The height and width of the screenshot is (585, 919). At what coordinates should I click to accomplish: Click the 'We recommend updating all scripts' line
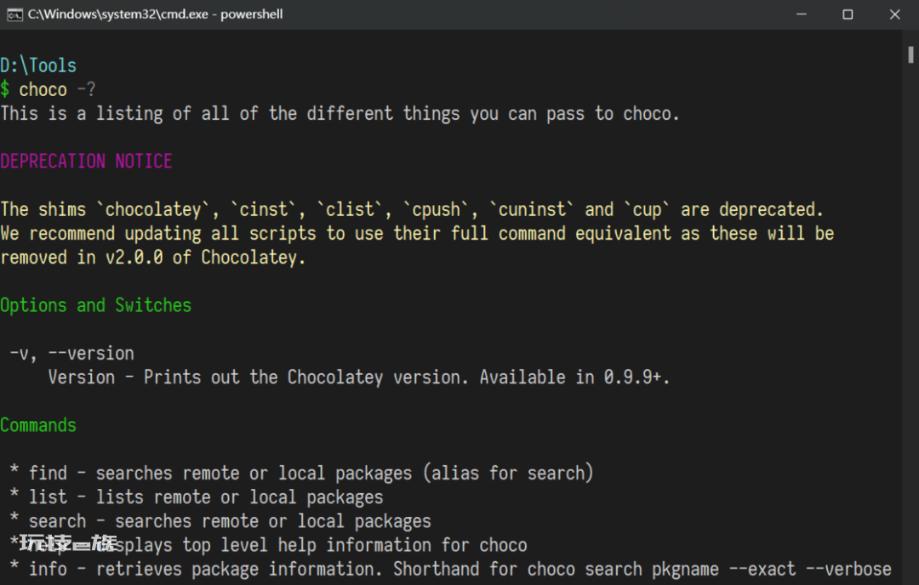click(417, 233)
